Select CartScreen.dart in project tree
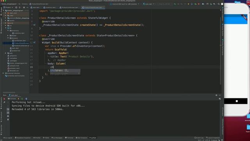Screen dimensions: 250x141 [19, 41]
